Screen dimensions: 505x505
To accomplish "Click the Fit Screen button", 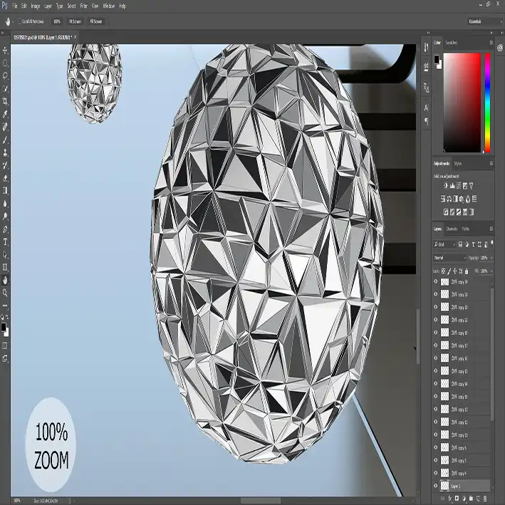I will tap(75, 21).
